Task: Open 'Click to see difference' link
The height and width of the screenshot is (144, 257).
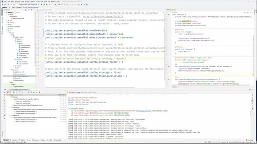Action: click(78, 104)
